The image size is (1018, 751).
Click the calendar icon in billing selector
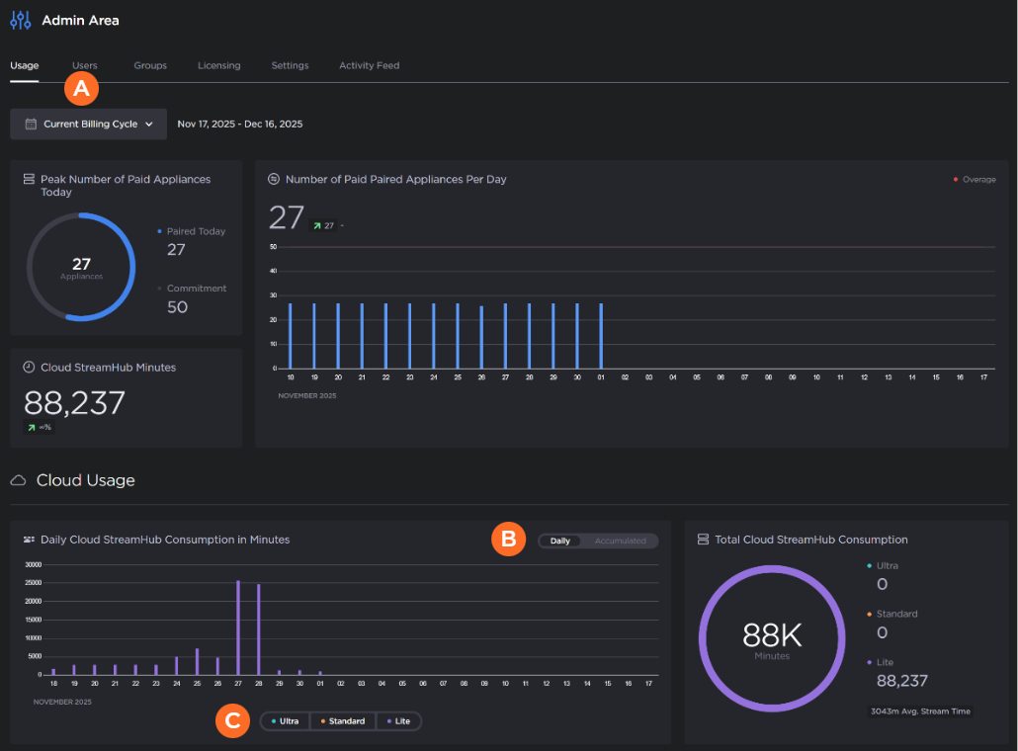(x=31, y=125)
